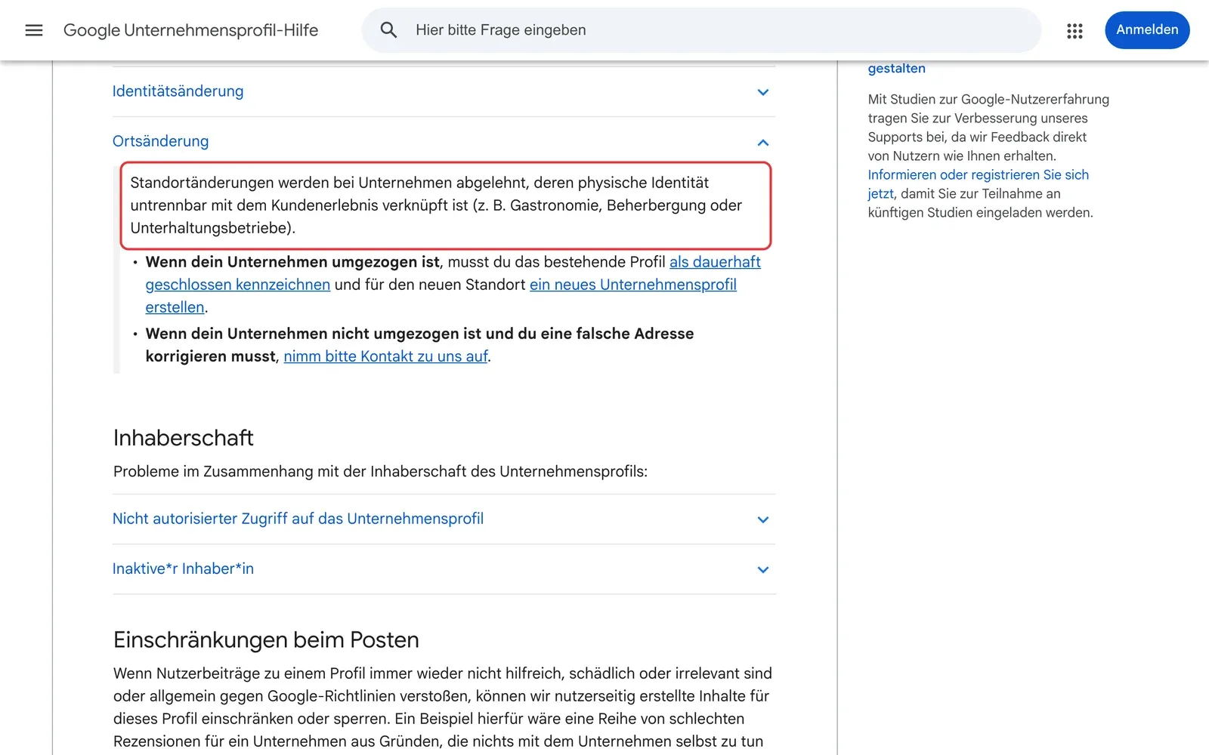This screenshot has width=1209, height=755.
Task: Click 'Einschränkungen beim Posten' heading
Action: point(266,639)
